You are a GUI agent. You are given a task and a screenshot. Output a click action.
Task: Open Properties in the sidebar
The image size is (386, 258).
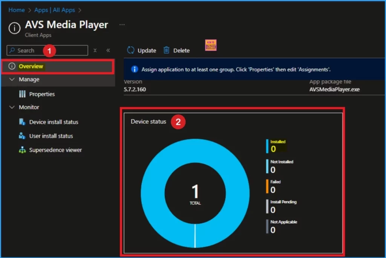point(42,94)
